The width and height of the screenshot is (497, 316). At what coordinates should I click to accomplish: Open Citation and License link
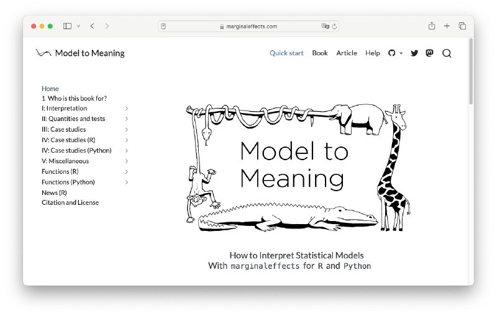(x=70, y=202)
